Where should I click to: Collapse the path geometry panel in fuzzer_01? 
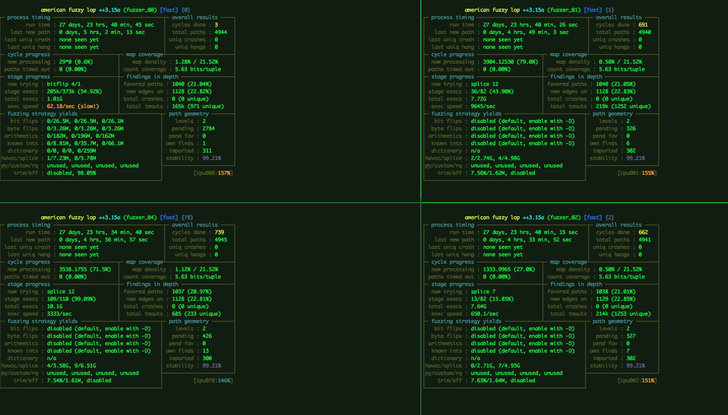click(613, 113)
